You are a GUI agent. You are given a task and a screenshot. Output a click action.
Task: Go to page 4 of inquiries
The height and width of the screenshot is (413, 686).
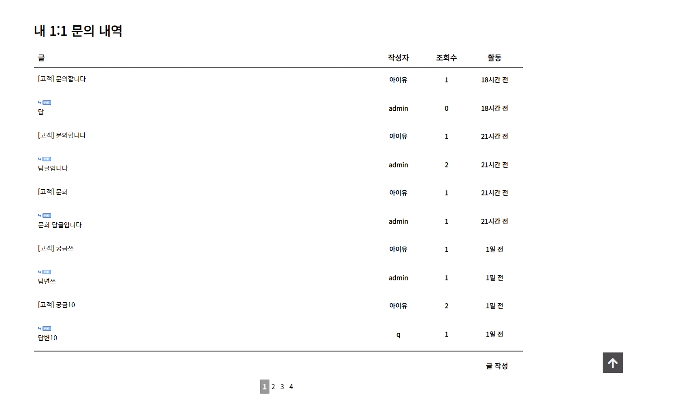coord(291,387)
